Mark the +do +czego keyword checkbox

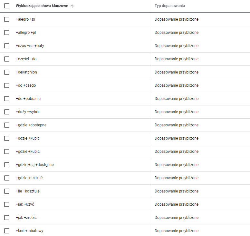[7, 85]
